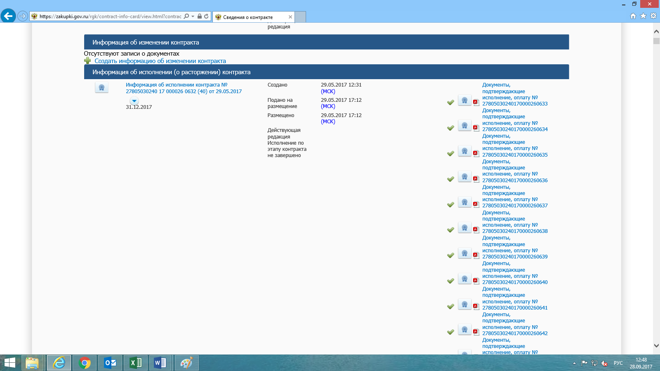Image resolution: width=660 pixels, height=371 pixels.
Task: Open document link ending in 260642
Action: tap(515, 324)
